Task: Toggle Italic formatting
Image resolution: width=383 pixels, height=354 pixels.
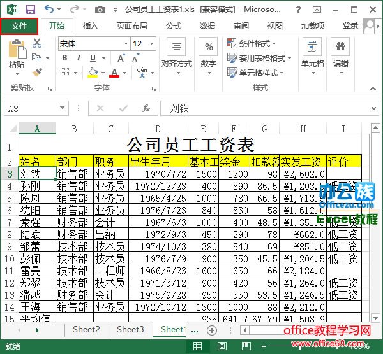Action: (x=79, y=58)
